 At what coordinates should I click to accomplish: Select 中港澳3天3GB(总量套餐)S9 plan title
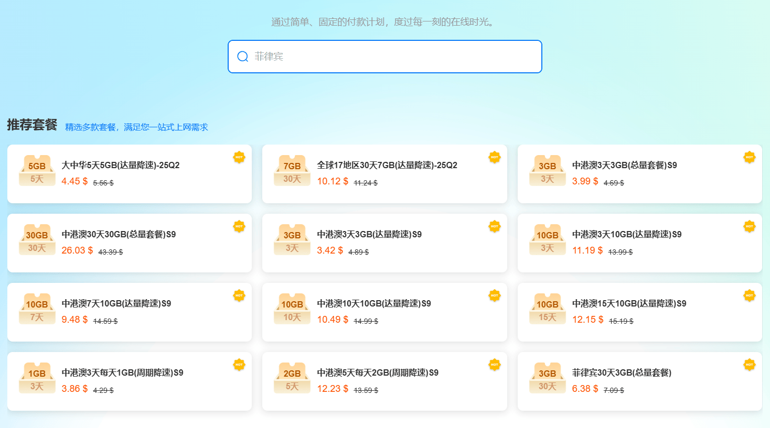point(624,165)
